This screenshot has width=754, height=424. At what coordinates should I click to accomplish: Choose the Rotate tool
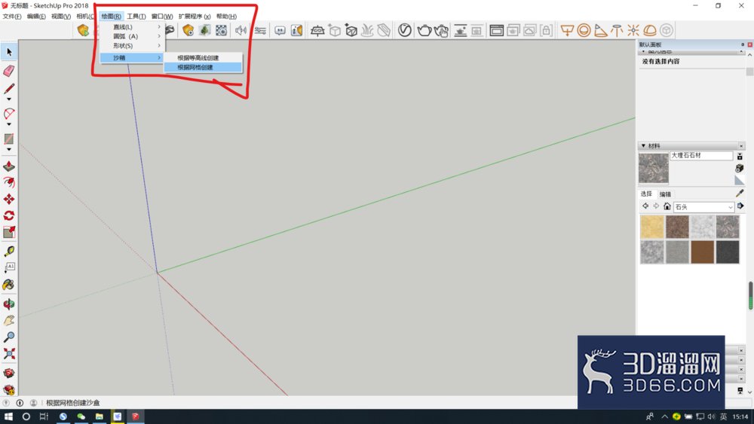[9, 215]
